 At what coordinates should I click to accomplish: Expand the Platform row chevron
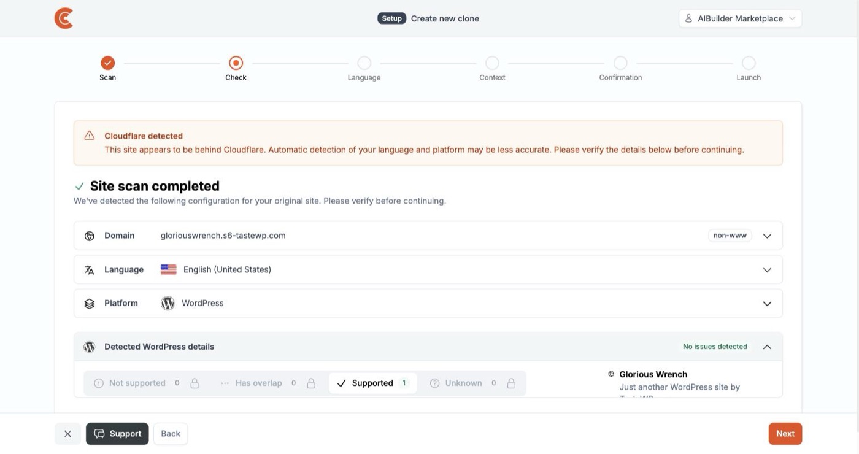767,304
